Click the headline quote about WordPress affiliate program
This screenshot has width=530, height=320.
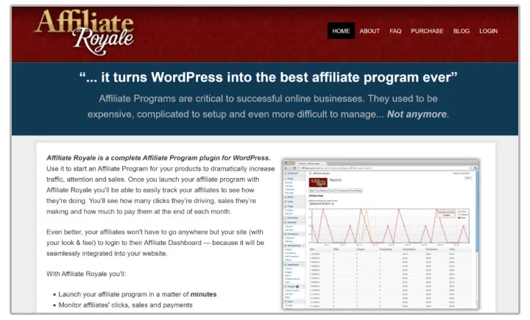coord(268,77)
